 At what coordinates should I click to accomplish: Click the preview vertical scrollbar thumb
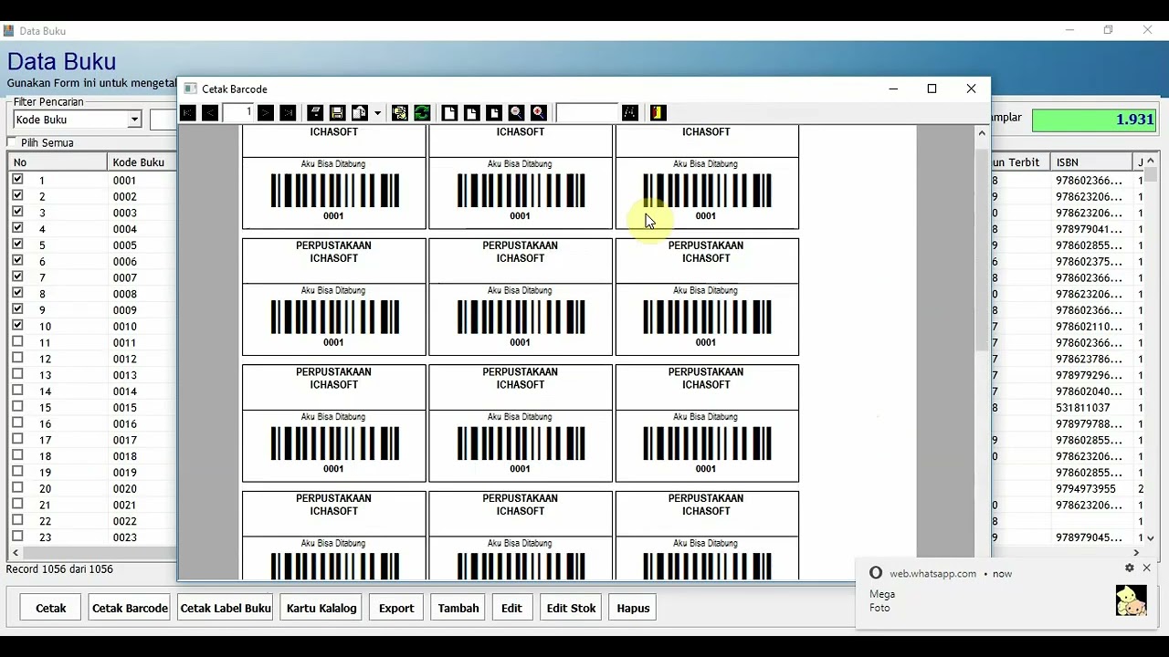point(983,251)
